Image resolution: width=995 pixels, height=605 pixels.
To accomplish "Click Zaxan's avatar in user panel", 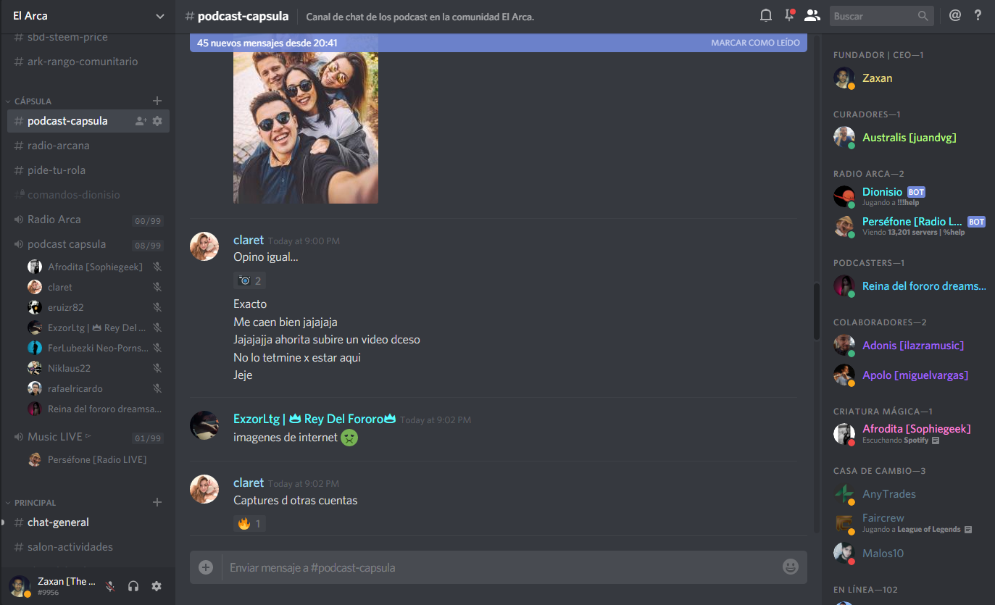I will pos(20,586).
